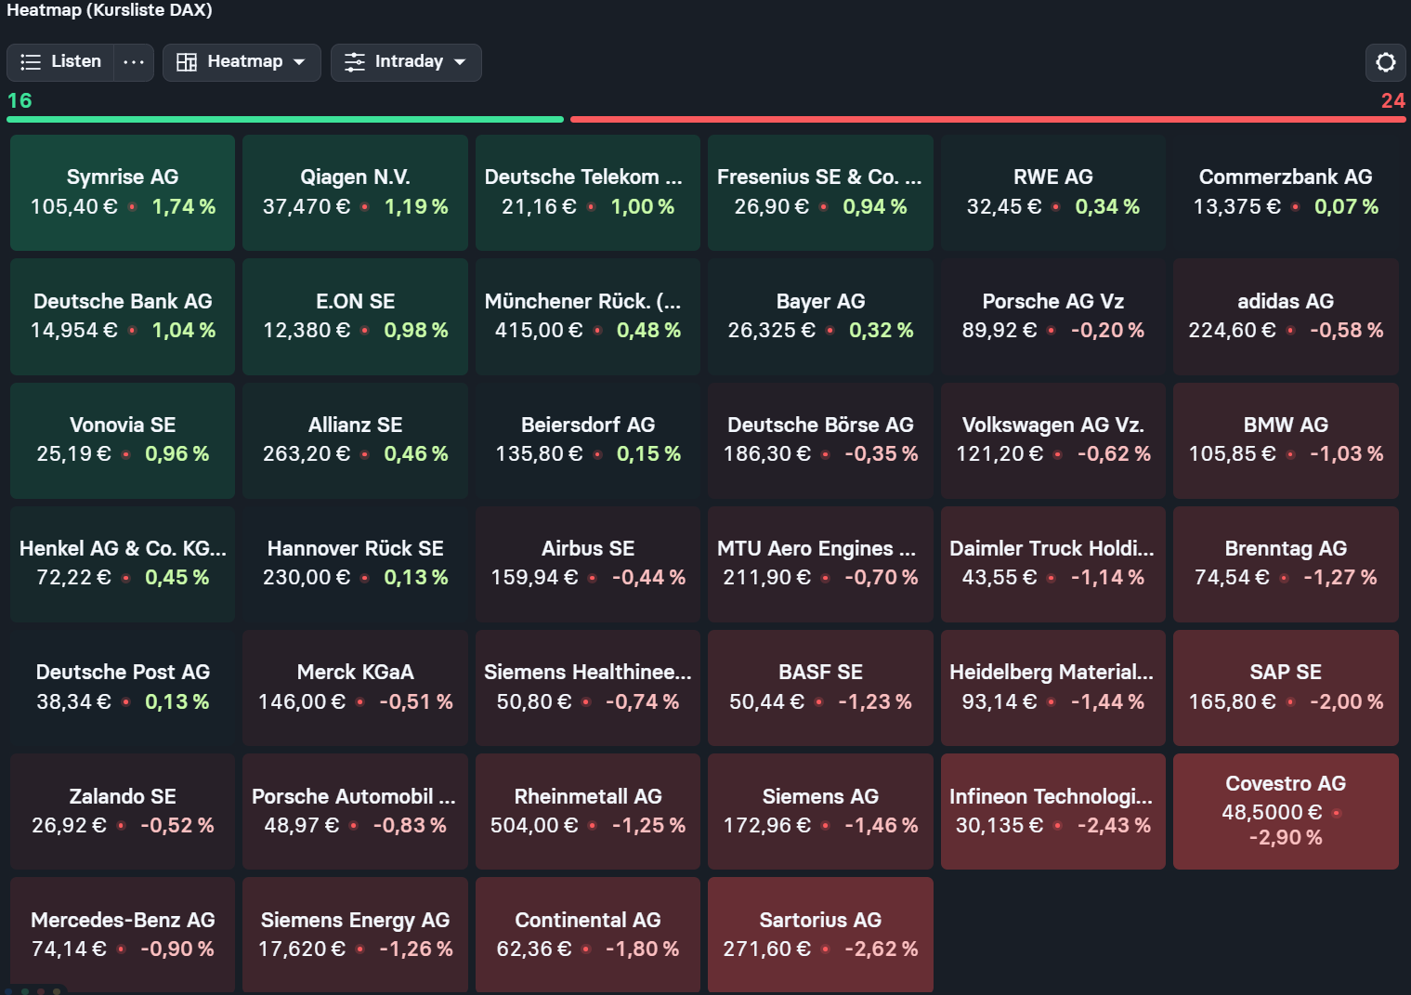Click the grid icon on Heatmap button
Viewport: 1411px width, 995px height.
[187, 62]
